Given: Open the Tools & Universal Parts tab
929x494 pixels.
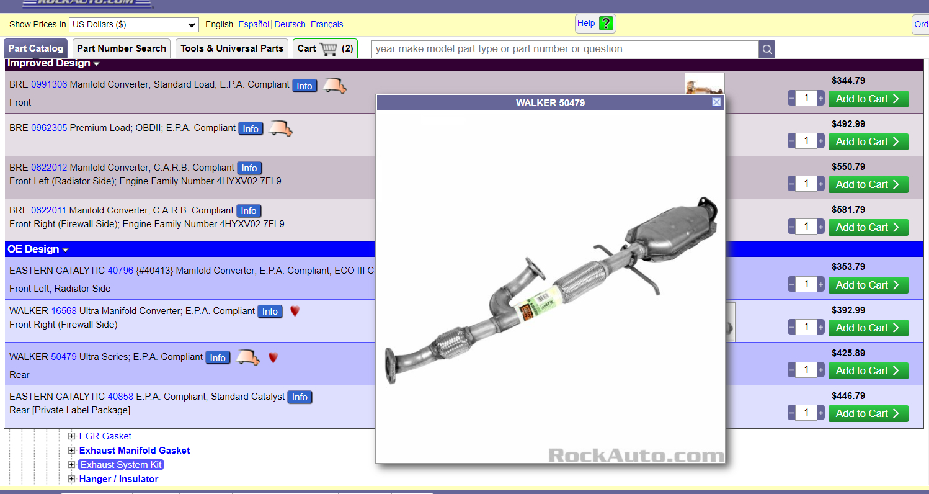Looking at the screenshot, I should click(x=232, y=48).
